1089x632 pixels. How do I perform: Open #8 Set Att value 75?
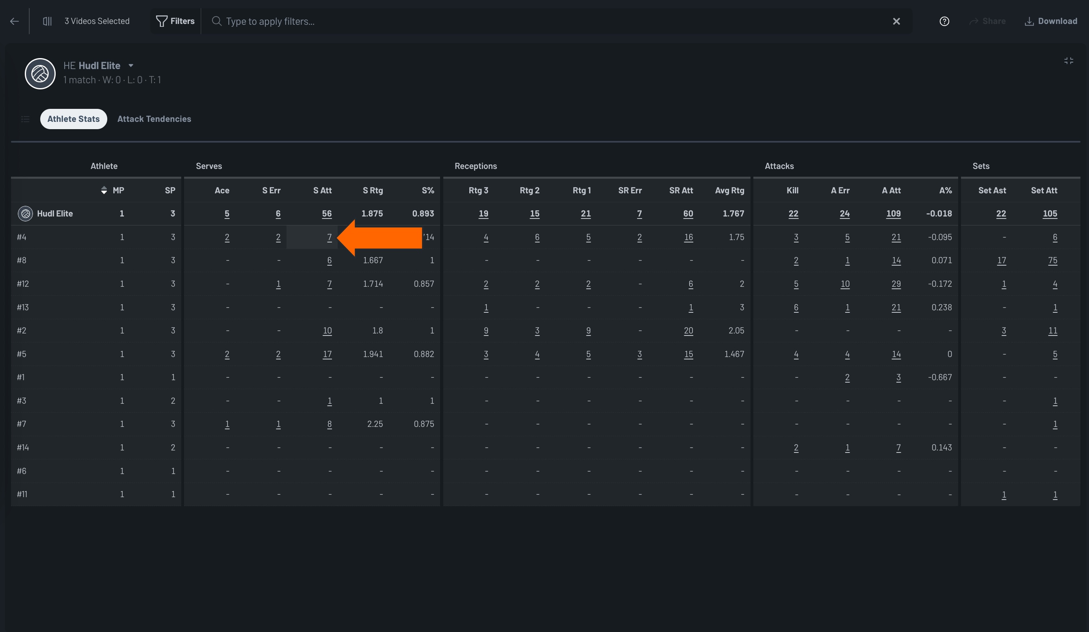click(x=1053, y=260)
